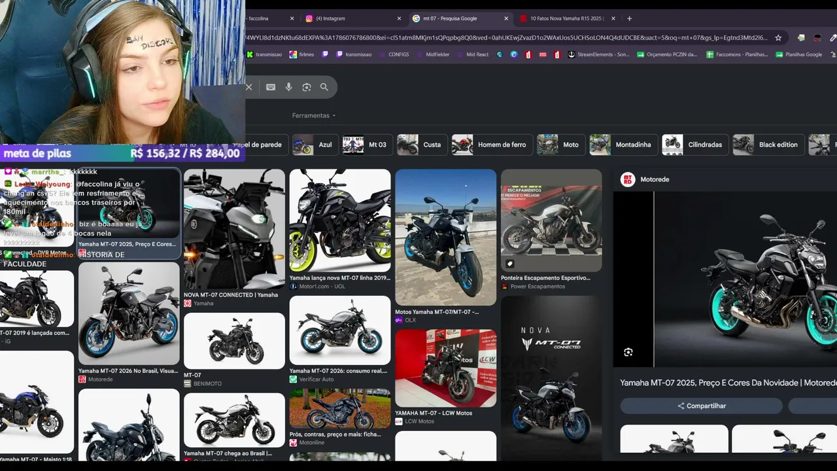
Task: Open the CONFIGS bookmark folder
Action: coord(394,54)
